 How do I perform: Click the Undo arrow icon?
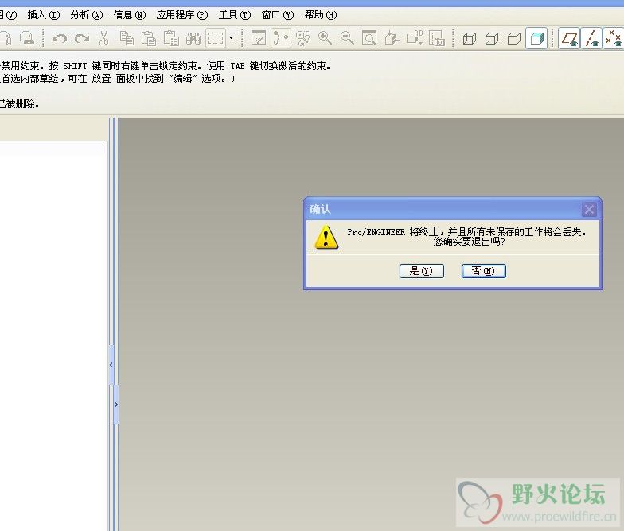click(60, 38)
